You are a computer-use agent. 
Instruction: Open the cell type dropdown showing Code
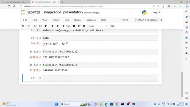98,26
